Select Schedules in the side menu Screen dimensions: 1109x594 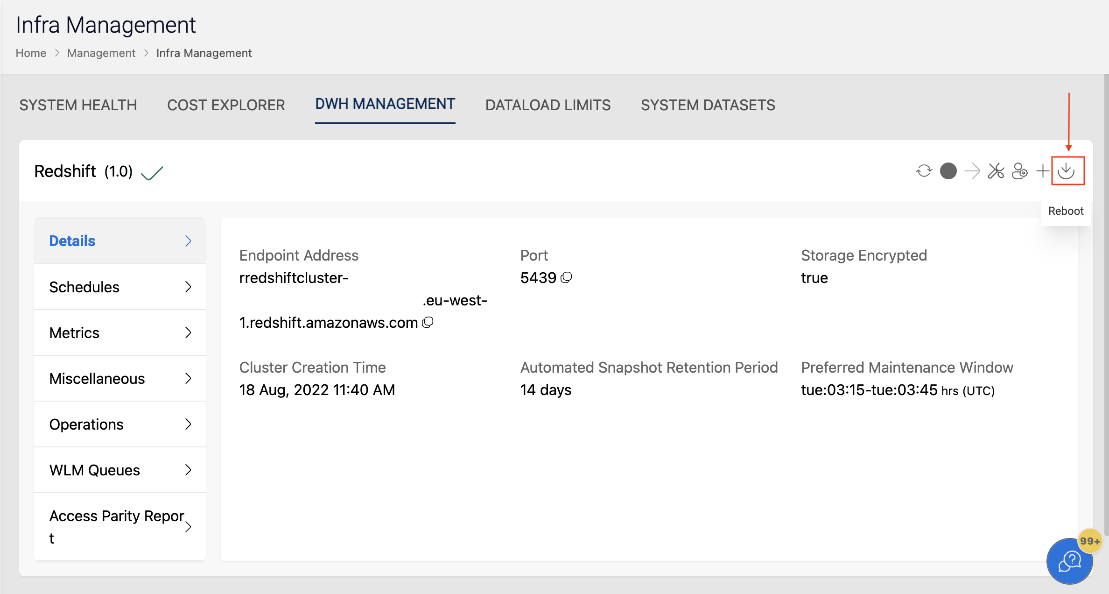coord(120,287)
